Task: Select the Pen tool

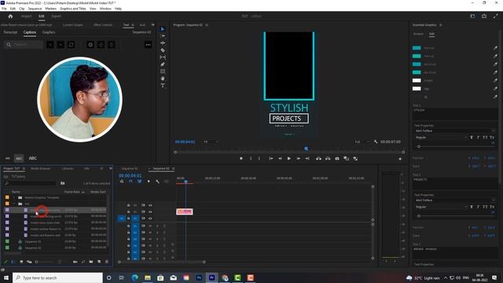Action: pos(163,64)
